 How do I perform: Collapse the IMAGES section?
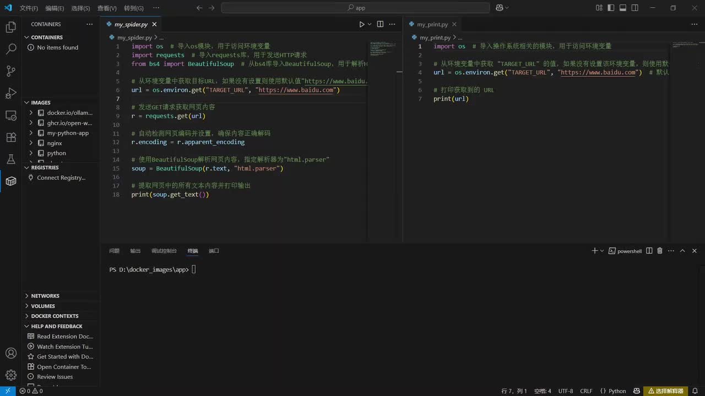coord(61,102)
